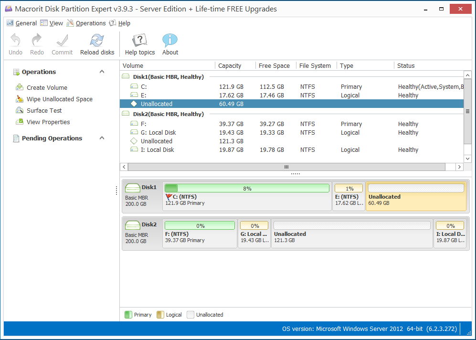The image size is (476, 340).
Task: Click the F: volume drive icon in list
Action: 134,124
